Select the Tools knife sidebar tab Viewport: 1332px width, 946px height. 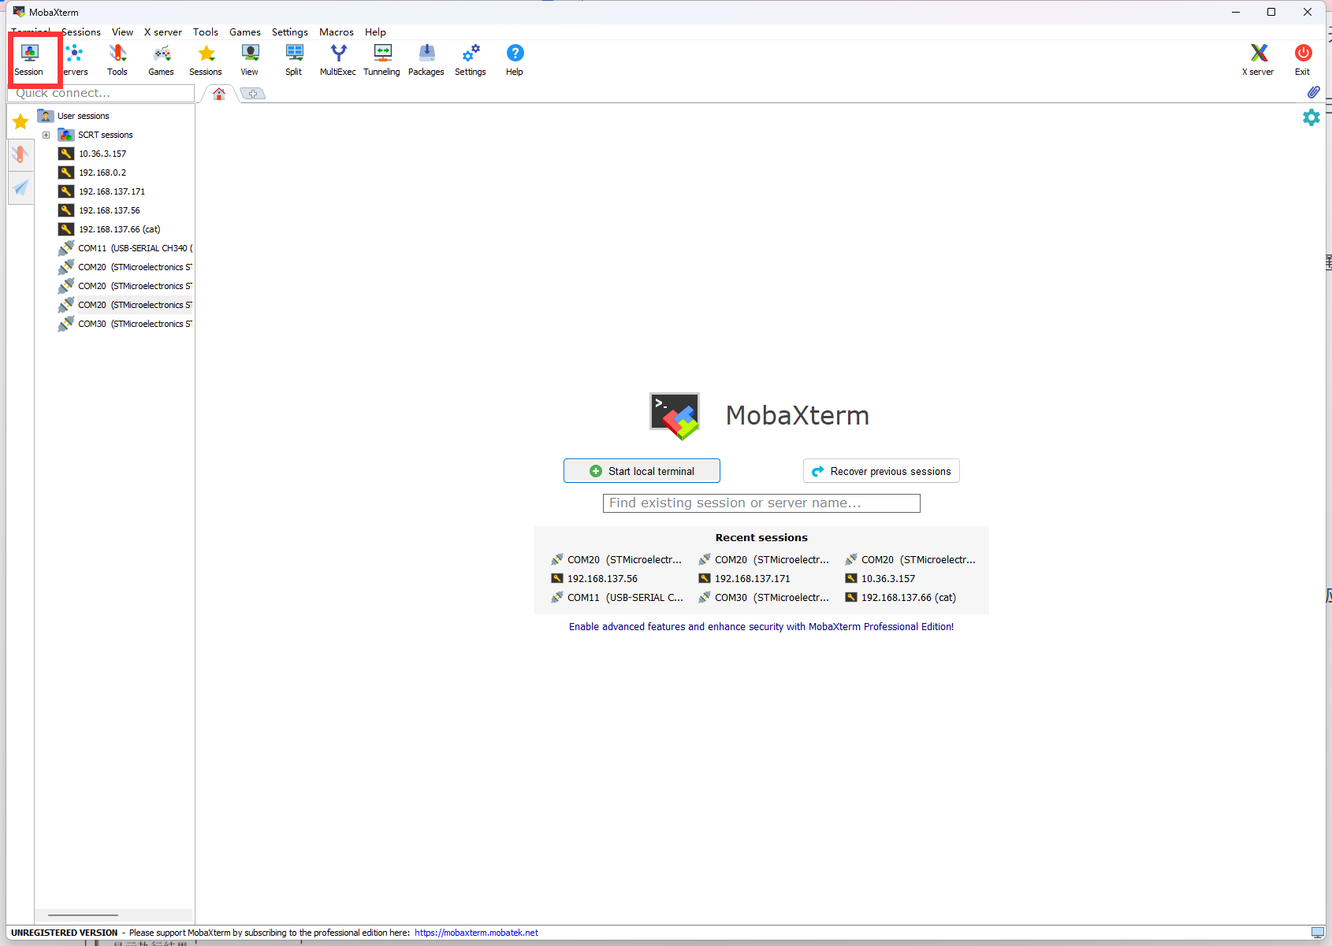[20, 154]
